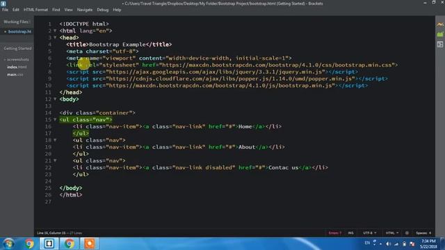The image size is (445, 250).
Task: Collapse the ul fold on line 15
Action: point(55,119)
